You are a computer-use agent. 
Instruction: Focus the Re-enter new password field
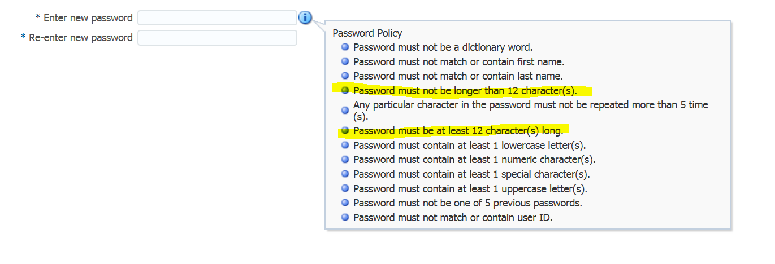point(217,38)
